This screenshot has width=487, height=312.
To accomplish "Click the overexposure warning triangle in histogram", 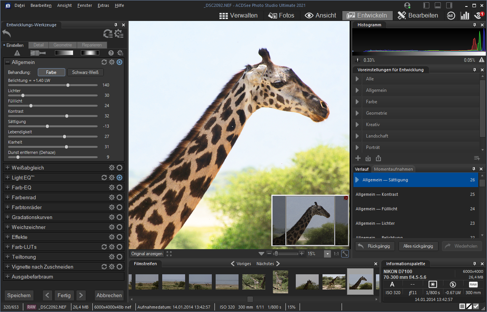I will tap(481, 60).
